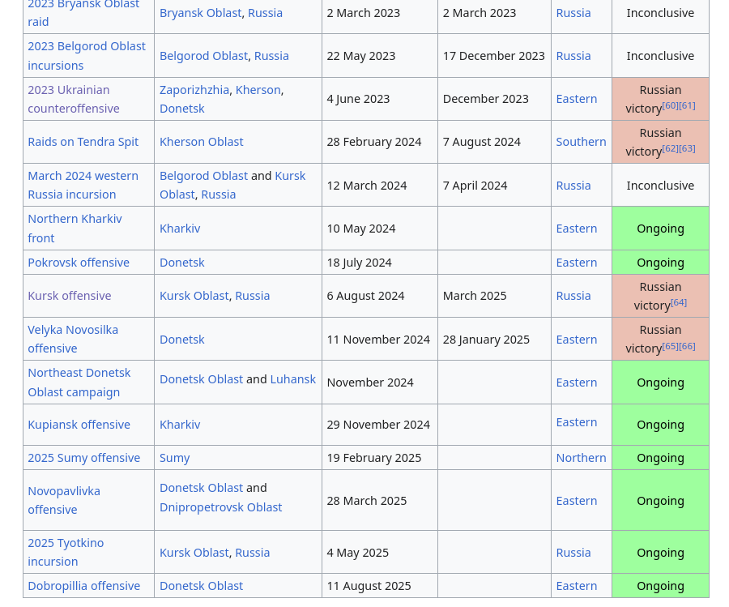
Task: Open citation reference [60]
Action: [670, 105]
